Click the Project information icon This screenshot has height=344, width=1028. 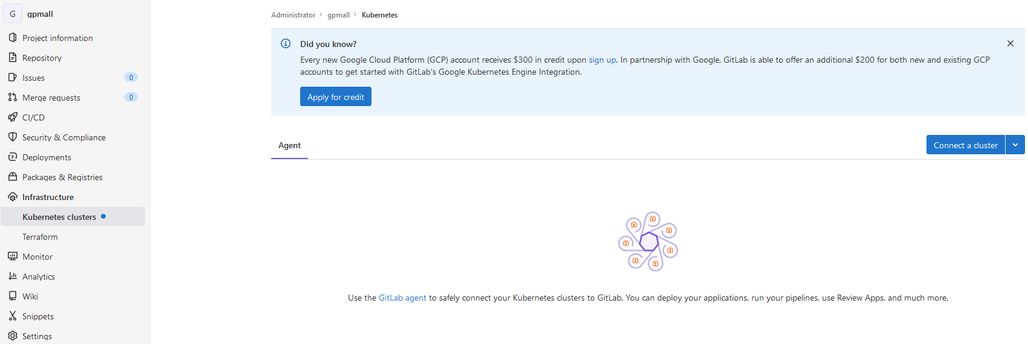[x=13, y=37]
